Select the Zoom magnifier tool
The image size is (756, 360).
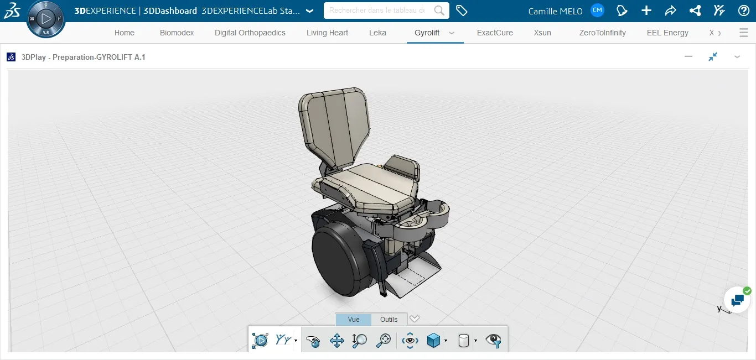click(359, 340)
